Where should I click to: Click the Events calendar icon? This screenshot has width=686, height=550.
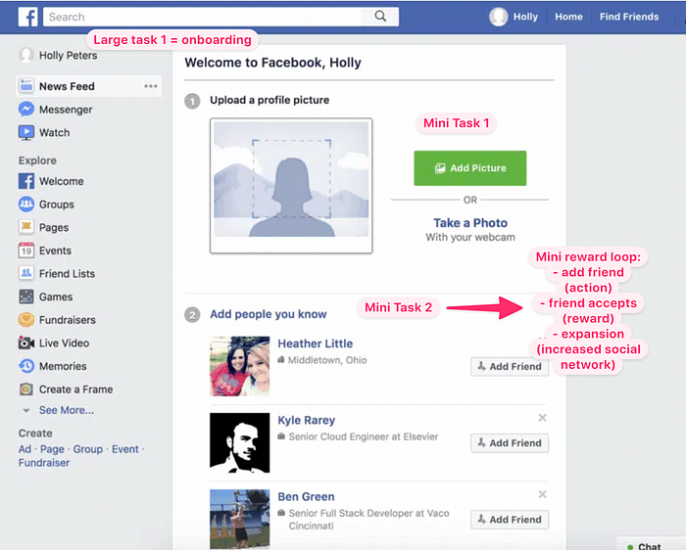pyautogui.click(x=26, y=251)
